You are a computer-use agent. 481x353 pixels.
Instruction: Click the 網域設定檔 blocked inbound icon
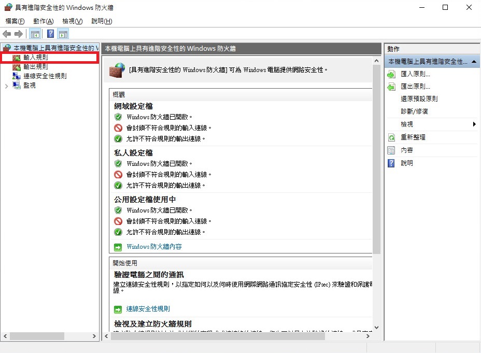pos(118,128)
